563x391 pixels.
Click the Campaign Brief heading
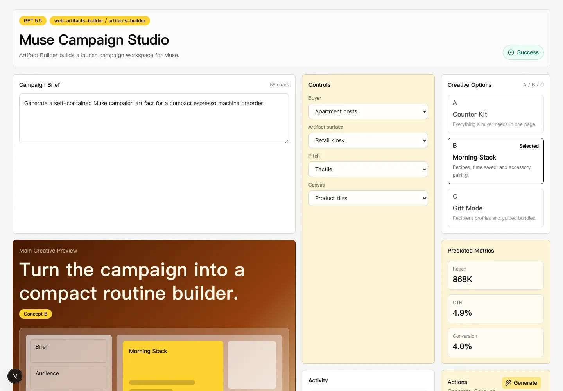coord(39,85)
